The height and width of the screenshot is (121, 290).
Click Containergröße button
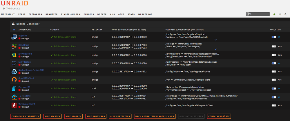pos(219,116)
